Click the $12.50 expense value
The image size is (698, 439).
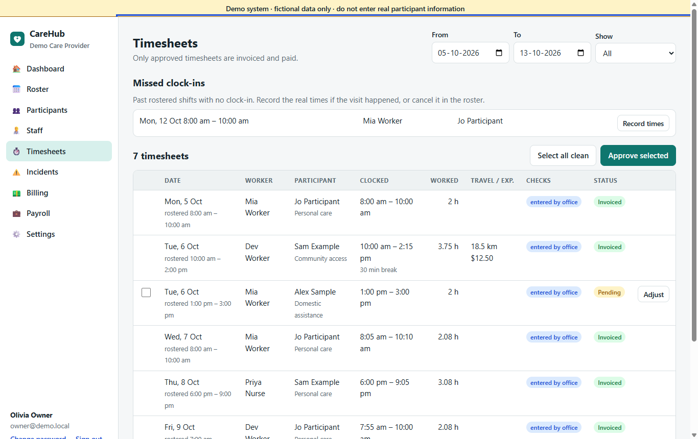(482, 258)
